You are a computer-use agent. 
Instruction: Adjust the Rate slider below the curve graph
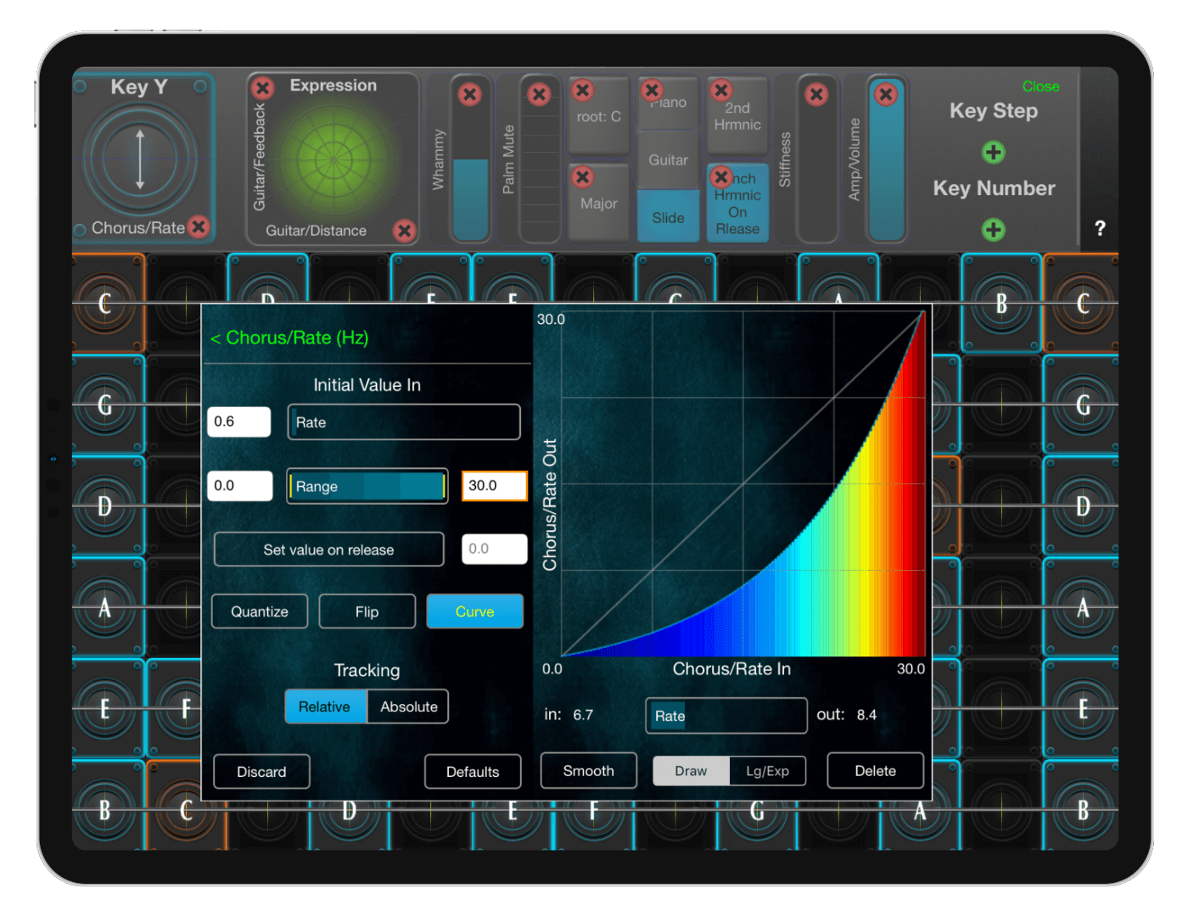726,715
